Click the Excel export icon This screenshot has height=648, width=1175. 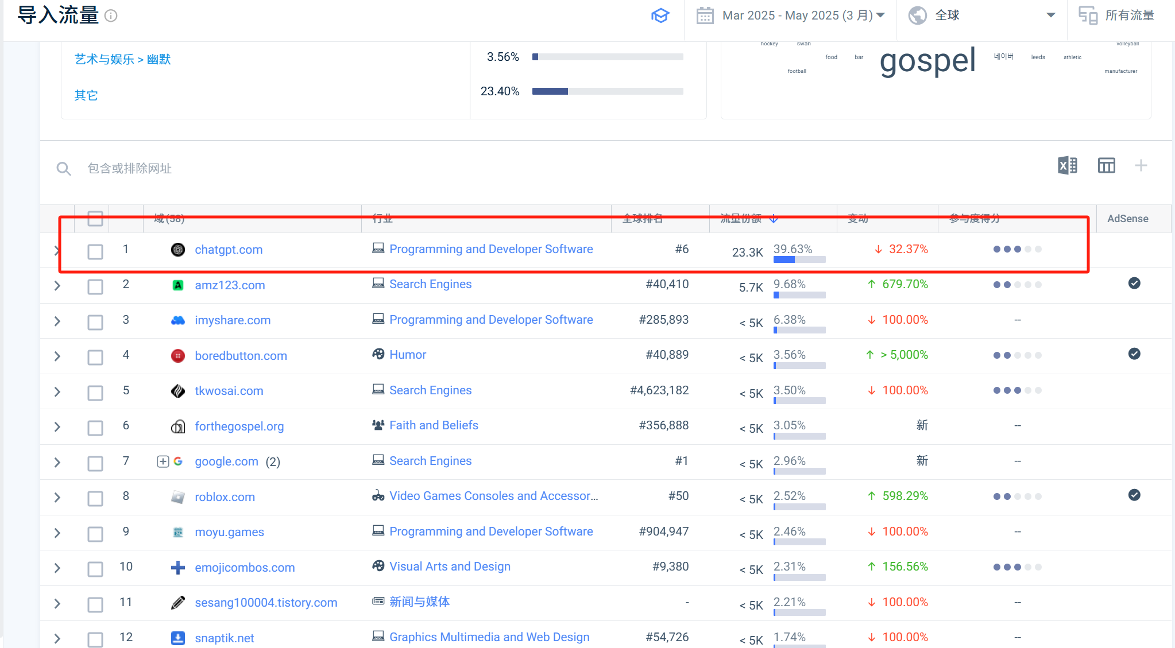1067,166
